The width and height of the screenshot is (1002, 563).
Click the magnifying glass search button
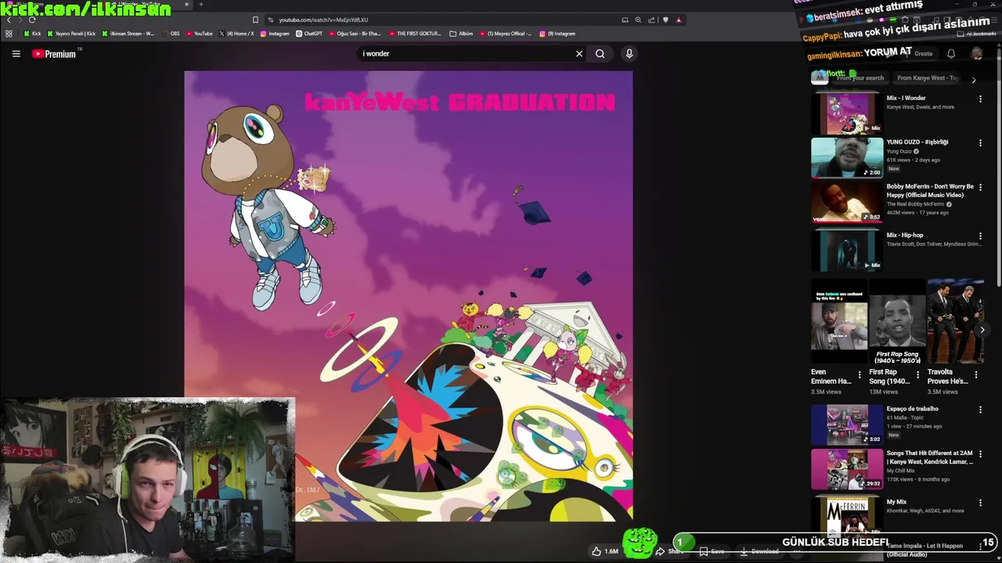(600, 54)
